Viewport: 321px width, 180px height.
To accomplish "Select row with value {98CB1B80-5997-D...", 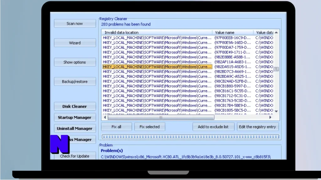I will tap(188, 86).
